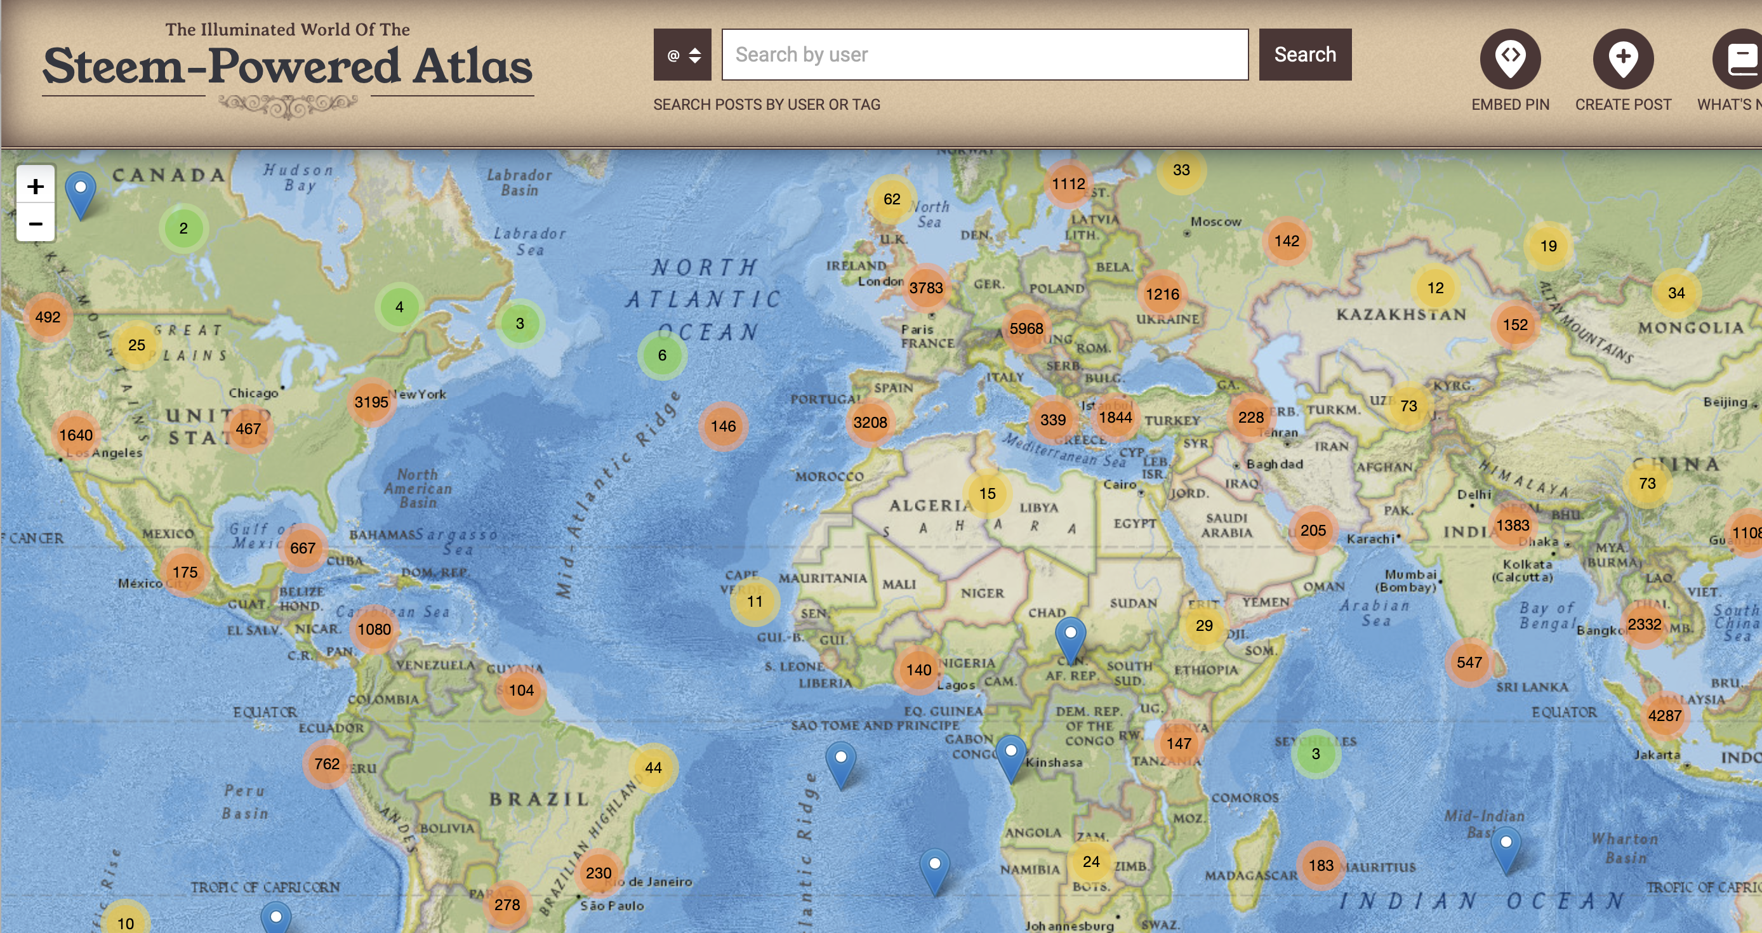
Task: Open the 547 cluster near Sri Lanka
Action: (x=1469, y=663)
